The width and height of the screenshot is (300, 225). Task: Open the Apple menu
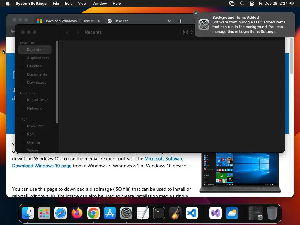8,4
